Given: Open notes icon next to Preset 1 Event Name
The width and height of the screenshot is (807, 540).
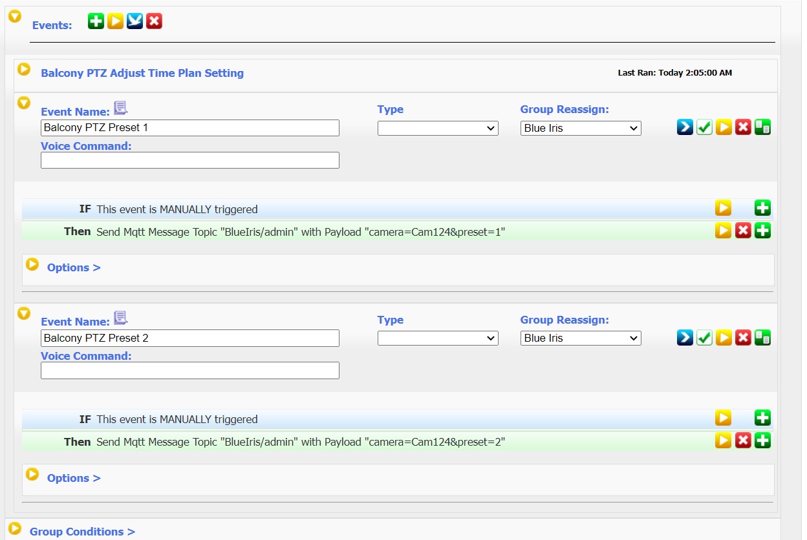Looking at the screenshot, I should point(120,108).
